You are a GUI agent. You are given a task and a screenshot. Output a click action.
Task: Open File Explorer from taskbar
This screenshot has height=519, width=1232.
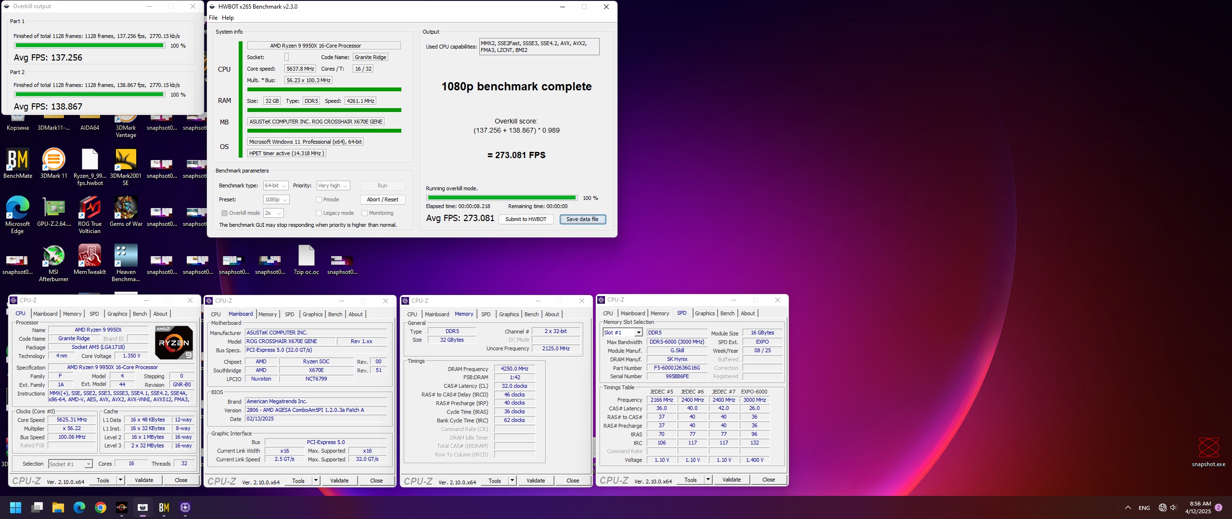[x=58, y=507]
